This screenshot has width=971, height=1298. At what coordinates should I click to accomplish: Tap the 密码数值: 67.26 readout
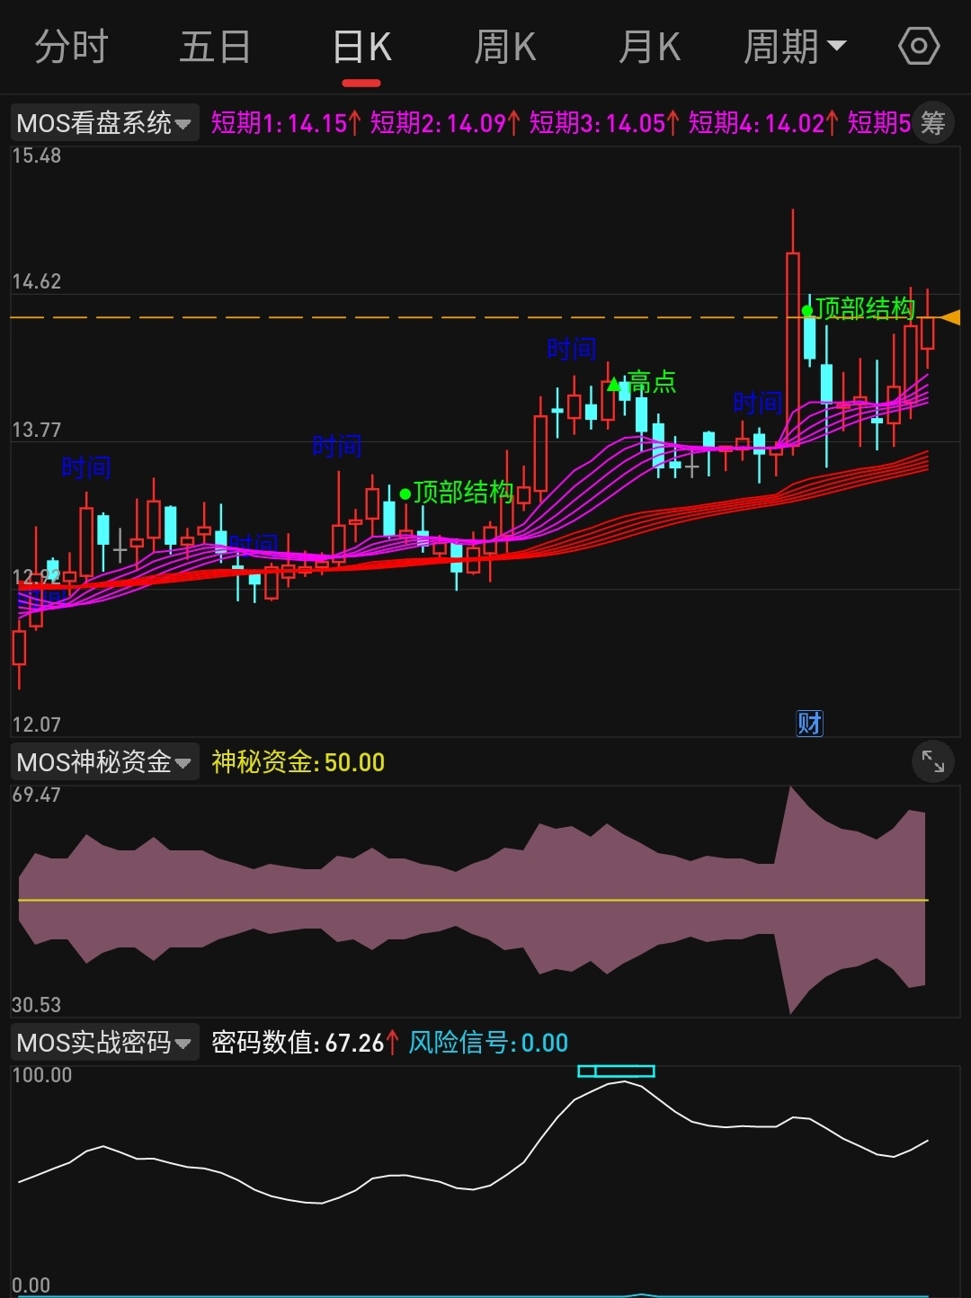click(x=305, y=1043)
